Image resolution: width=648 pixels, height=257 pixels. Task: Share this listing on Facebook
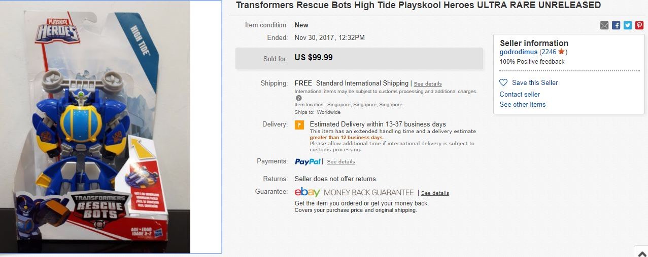pyautogui.click(x=616, y=25)
